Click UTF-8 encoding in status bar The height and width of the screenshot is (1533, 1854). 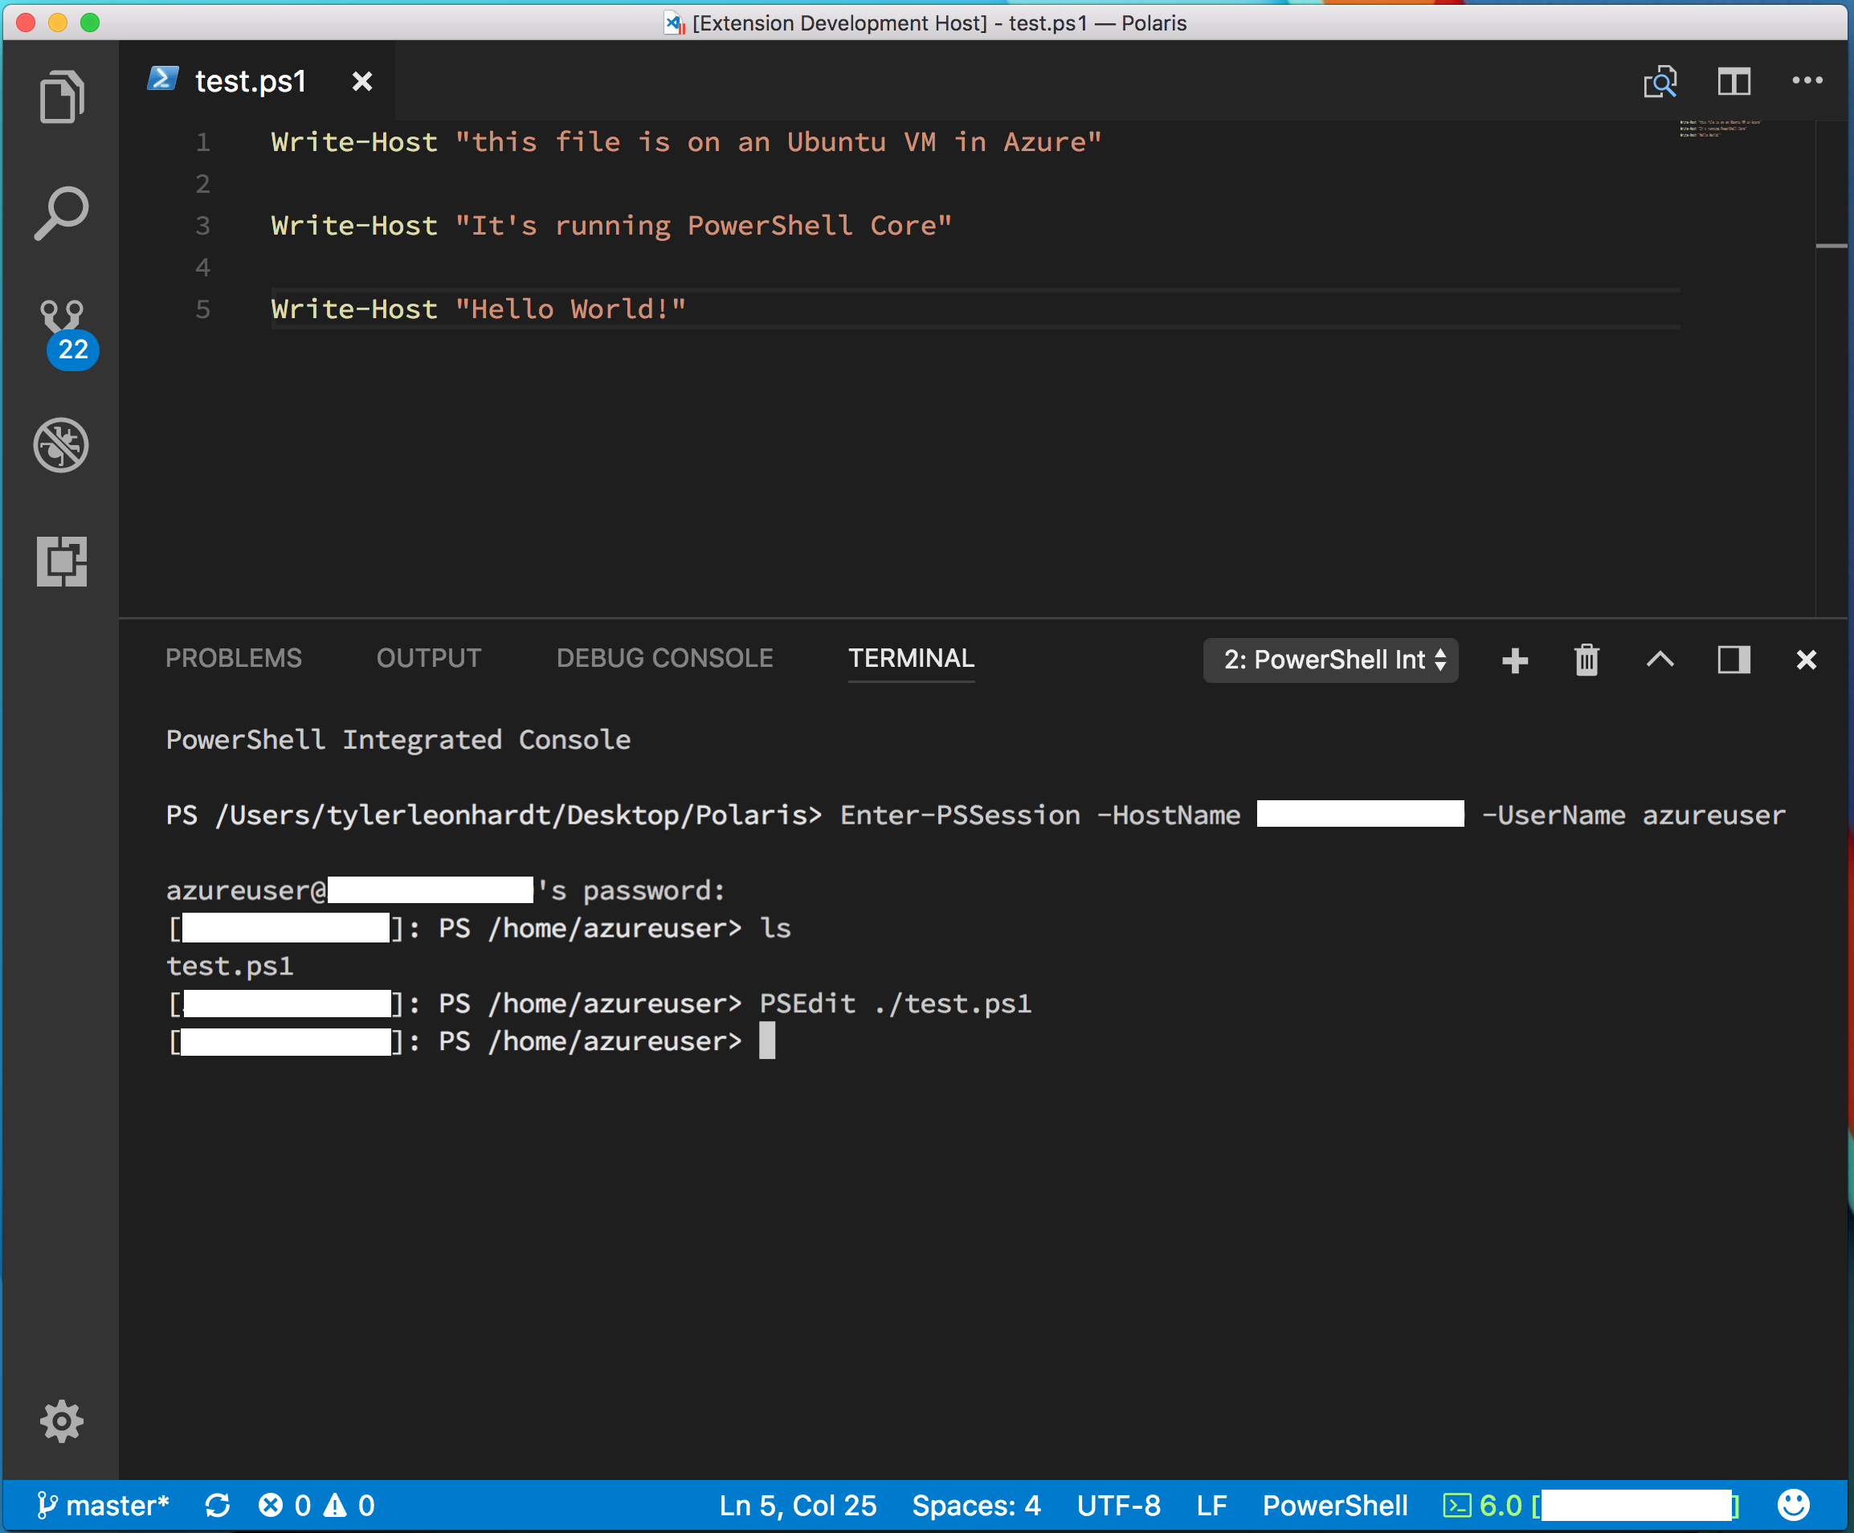[1105, 1505]
